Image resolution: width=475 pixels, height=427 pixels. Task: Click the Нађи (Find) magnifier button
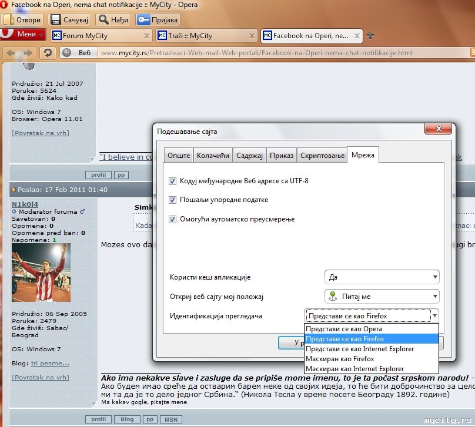click(x=113, y=19)
